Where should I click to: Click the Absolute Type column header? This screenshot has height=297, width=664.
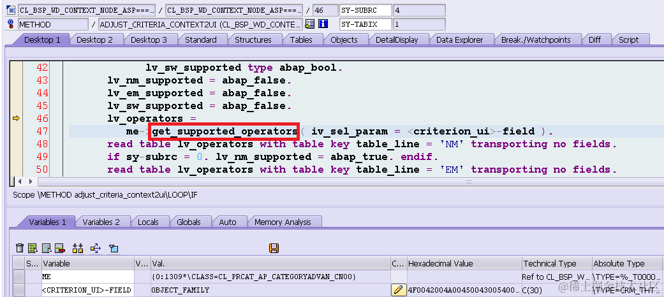pos(628,263)
